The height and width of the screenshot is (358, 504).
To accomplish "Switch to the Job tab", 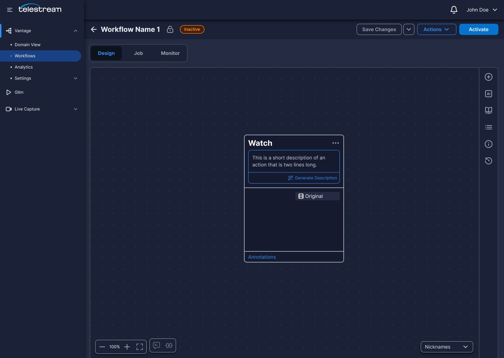I will [139, 53].
